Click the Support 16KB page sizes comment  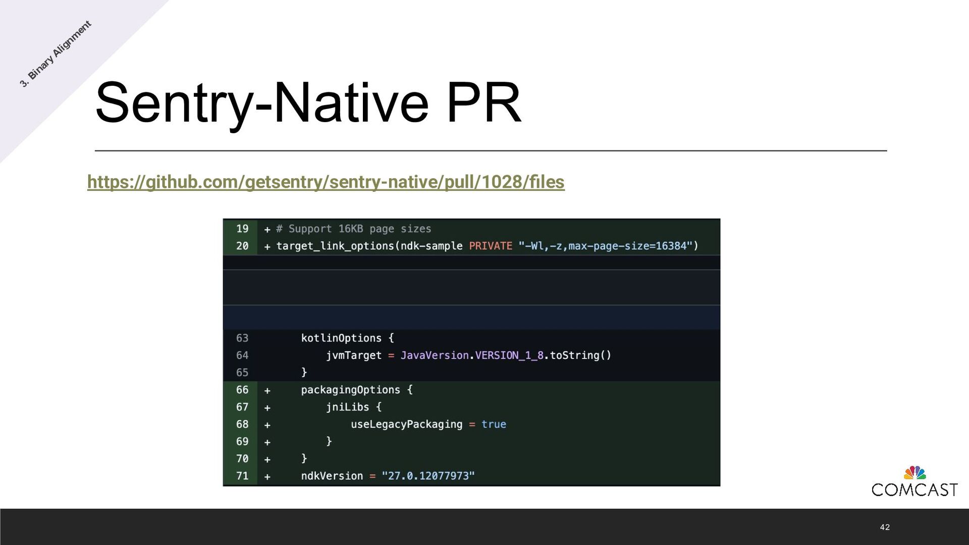pyautogui.click(x=353, y=229)
